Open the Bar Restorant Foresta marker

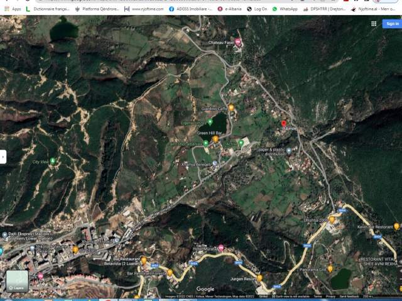[x=170, y=273]
